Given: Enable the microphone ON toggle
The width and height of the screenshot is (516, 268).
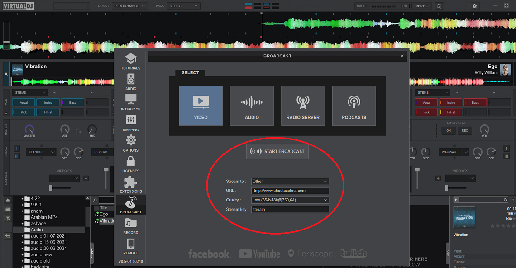Looking at the screenshot, I should pyautogui.click(x=449, y=130).
